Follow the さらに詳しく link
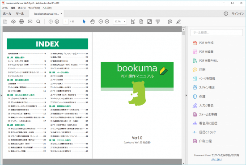 [216, 160]
